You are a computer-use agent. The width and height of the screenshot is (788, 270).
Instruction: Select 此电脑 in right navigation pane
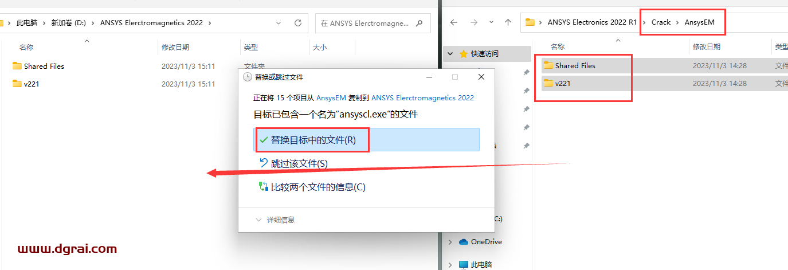point(481,265)
